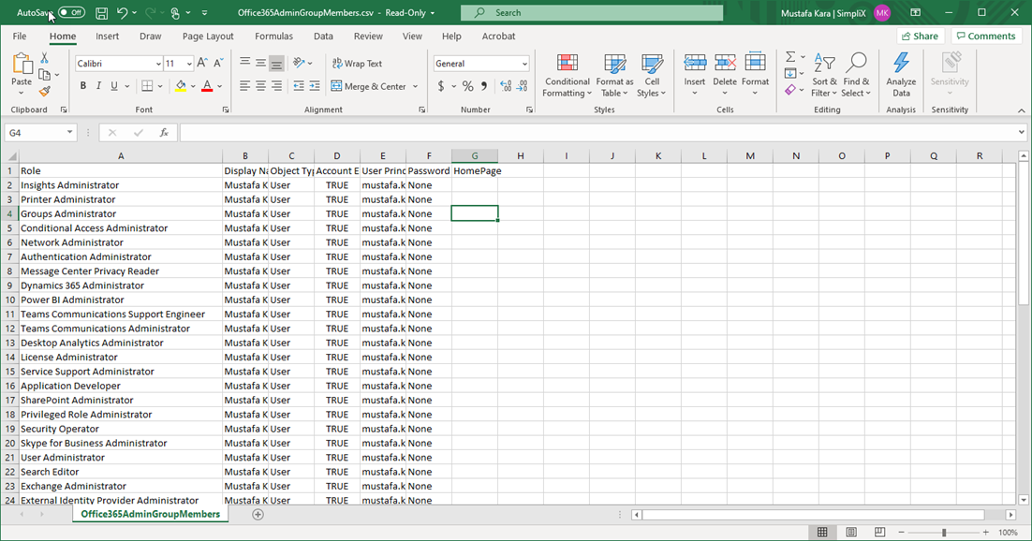The width and height of the screenshot is (1032, 541).
Task: Toggle Wrap Text for the cell
Action: point(357,64)
